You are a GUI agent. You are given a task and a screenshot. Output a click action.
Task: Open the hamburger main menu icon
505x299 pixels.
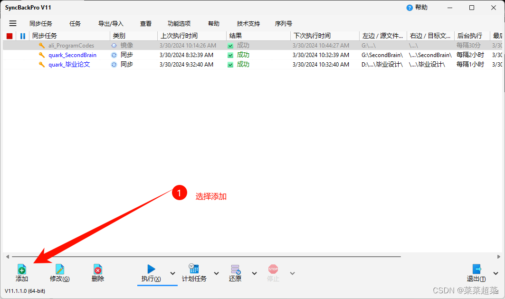[12, 23]
